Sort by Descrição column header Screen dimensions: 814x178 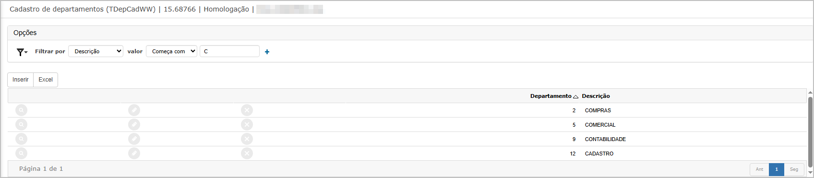click(x=596, y=96)
